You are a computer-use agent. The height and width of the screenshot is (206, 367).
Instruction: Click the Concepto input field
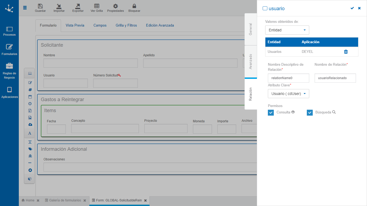105,128
